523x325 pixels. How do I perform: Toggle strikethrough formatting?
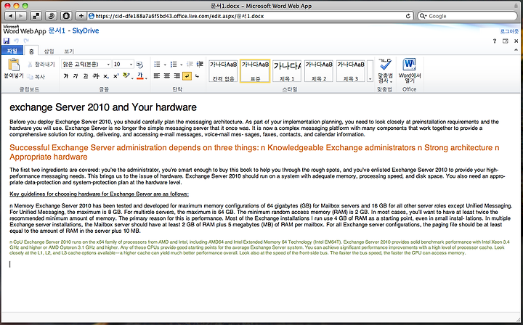pyautogui.click(x=96, y=76)
